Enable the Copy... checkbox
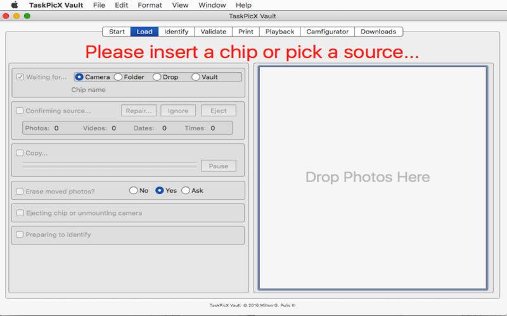 pos(20,153)
